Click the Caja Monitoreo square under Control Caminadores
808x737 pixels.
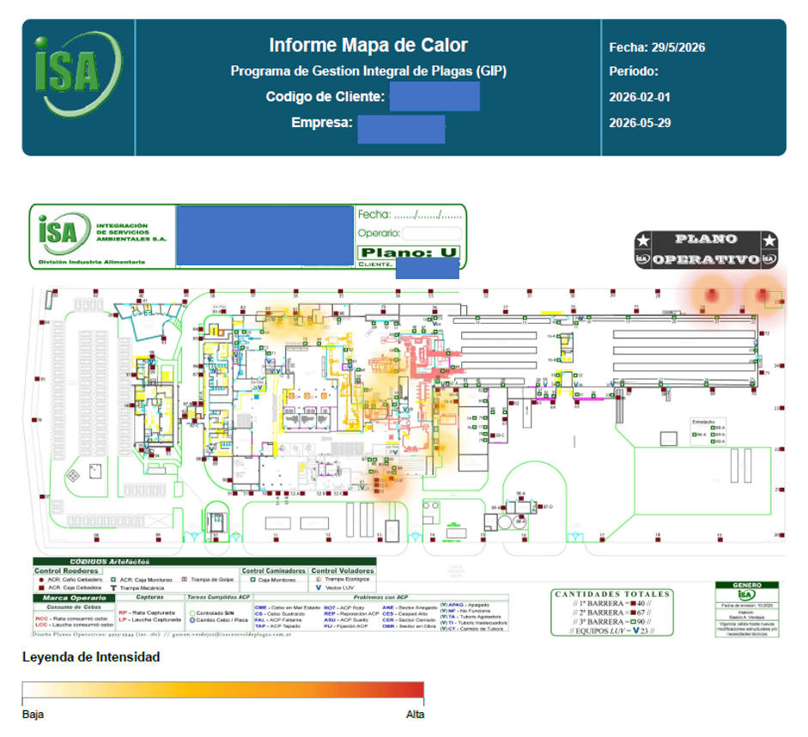[x=253, y=580]
